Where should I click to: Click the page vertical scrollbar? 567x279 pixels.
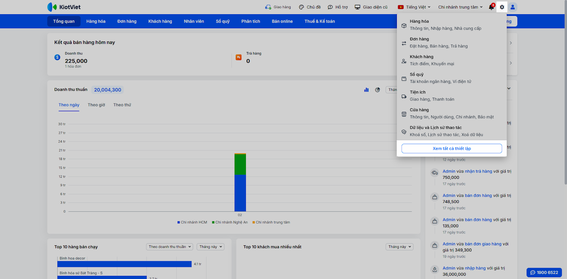click(565, 92)
